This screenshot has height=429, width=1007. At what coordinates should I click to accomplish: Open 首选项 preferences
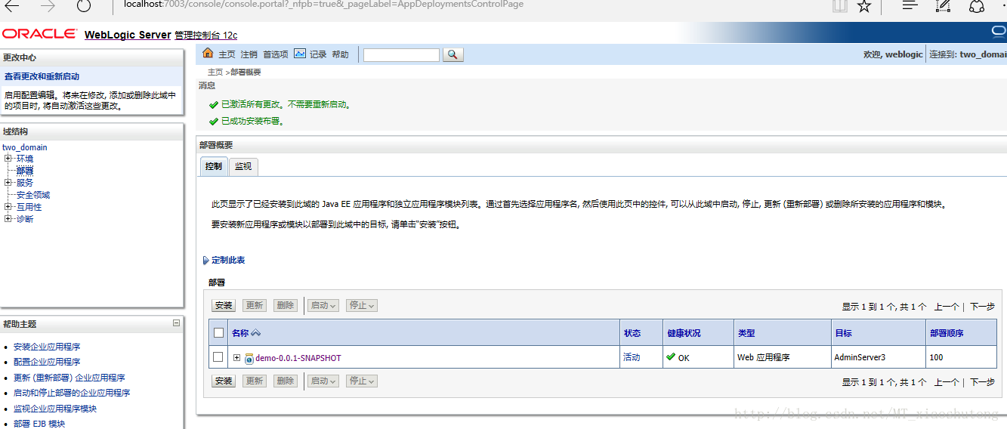pyautogui.click(x=276, y=54)
